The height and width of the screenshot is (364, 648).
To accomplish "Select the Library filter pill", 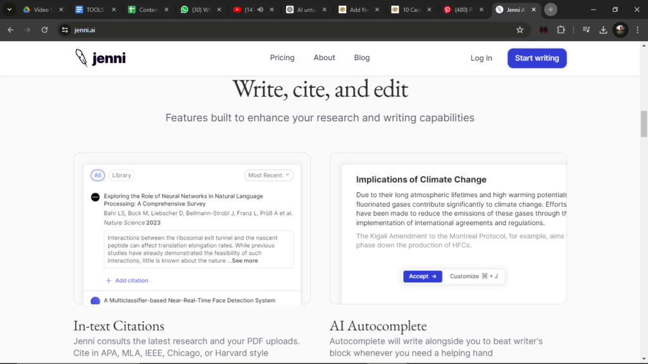I will click(x=121, y=175).
